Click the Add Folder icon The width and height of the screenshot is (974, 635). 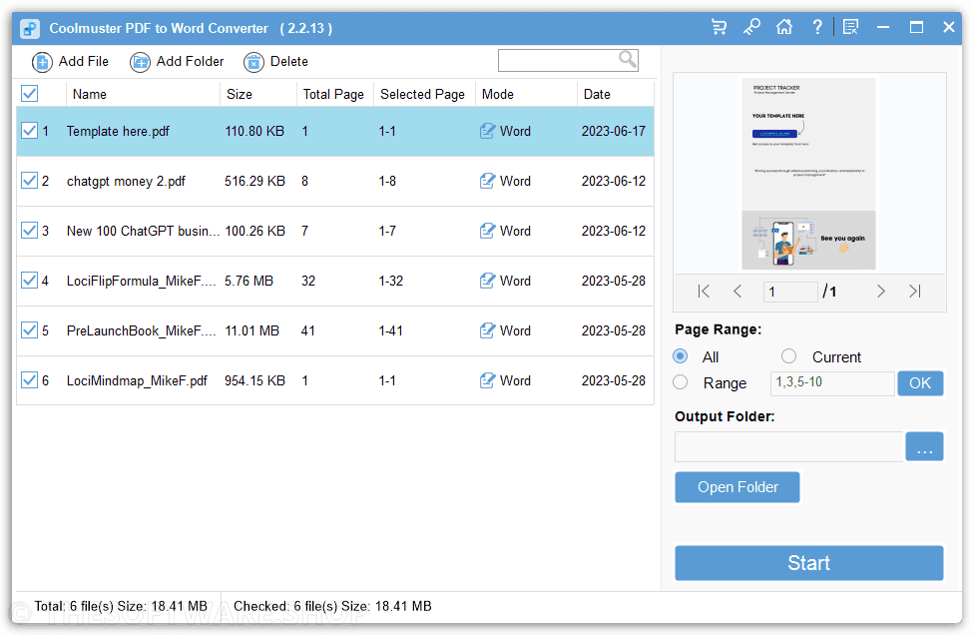click(140, 62)
